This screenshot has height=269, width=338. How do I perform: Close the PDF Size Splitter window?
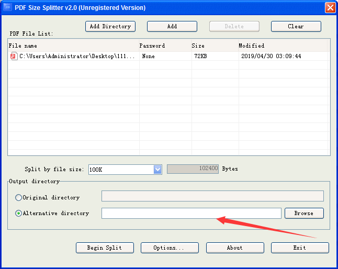[330, 8]
